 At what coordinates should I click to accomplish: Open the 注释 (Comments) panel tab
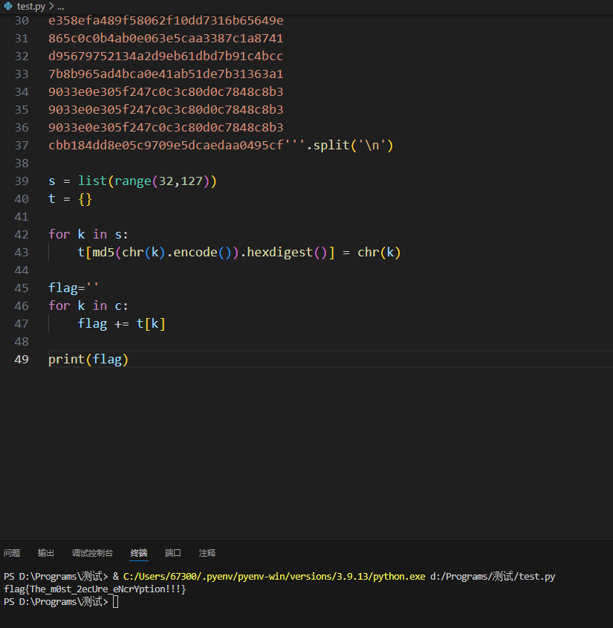click(207, 553)
